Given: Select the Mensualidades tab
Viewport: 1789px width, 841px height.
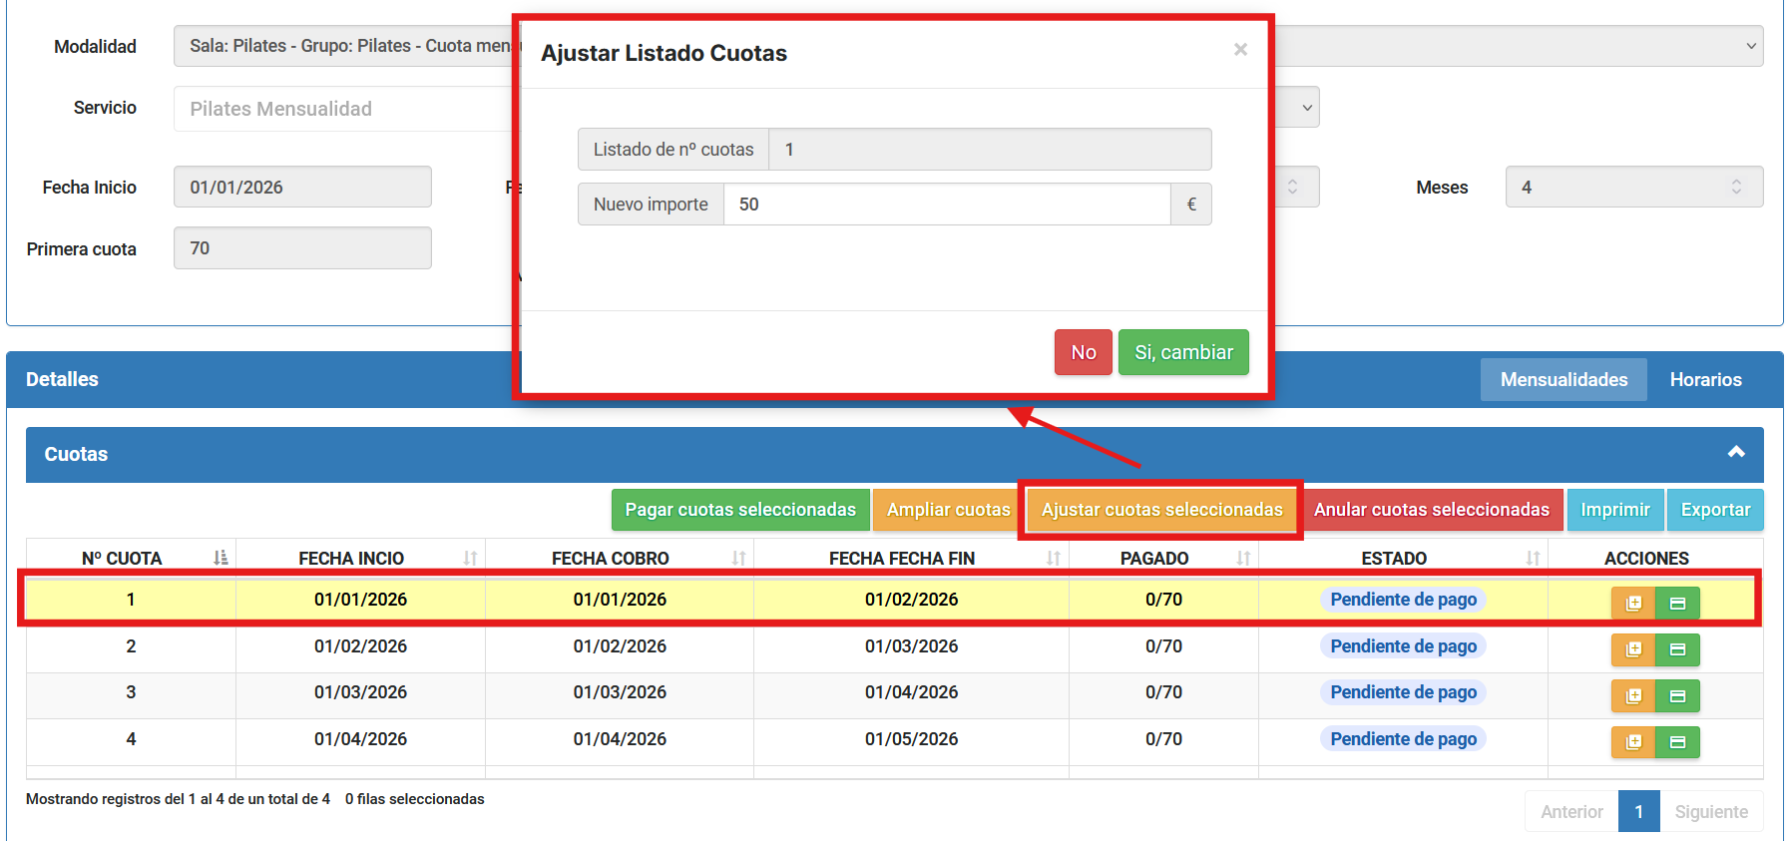Looking at the screenshot, I should coord(1564,380).
